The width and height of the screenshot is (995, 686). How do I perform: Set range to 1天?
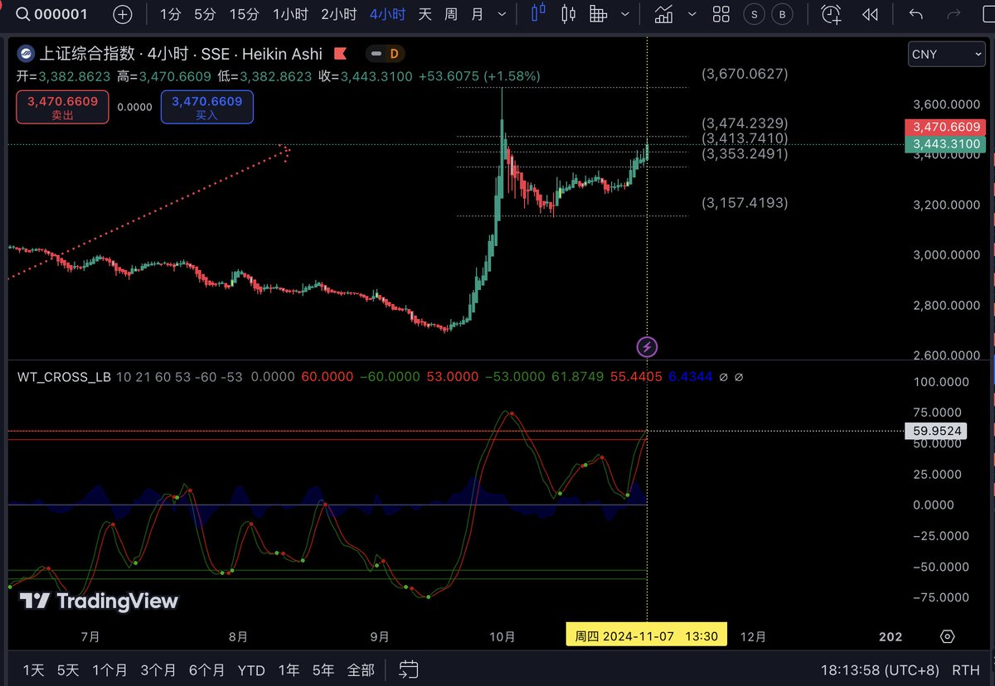coord(33,669)
